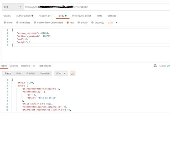The width and height of the screenshot is (170, 150).
Task: Toggle the wrap lines icon
Action: pyautogui.click(x=73, y=73)
